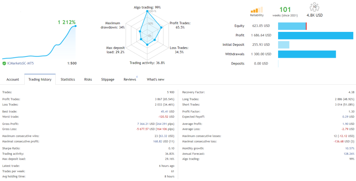Click the green shield verification icon
The height and width of the screenshot is (181, 356).
tap(4, 63)
